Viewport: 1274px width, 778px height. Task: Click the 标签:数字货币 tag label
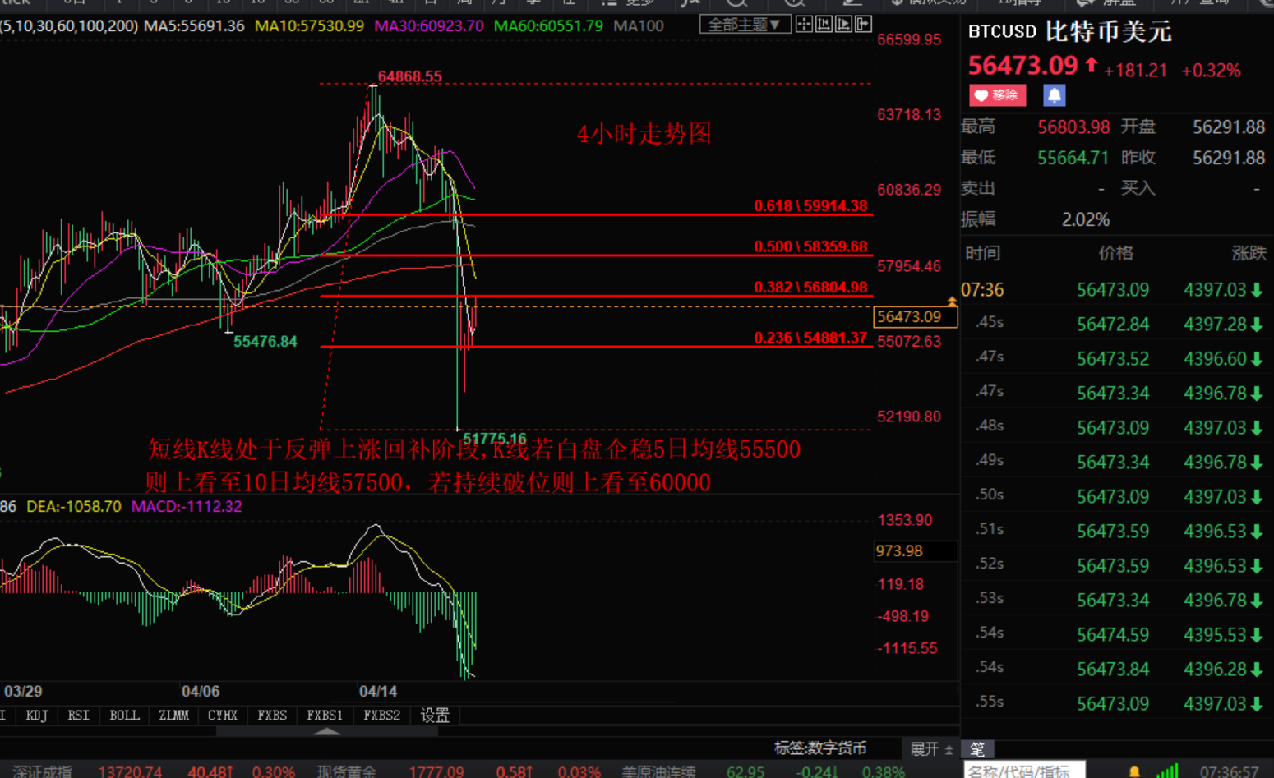tap(820, 748)
